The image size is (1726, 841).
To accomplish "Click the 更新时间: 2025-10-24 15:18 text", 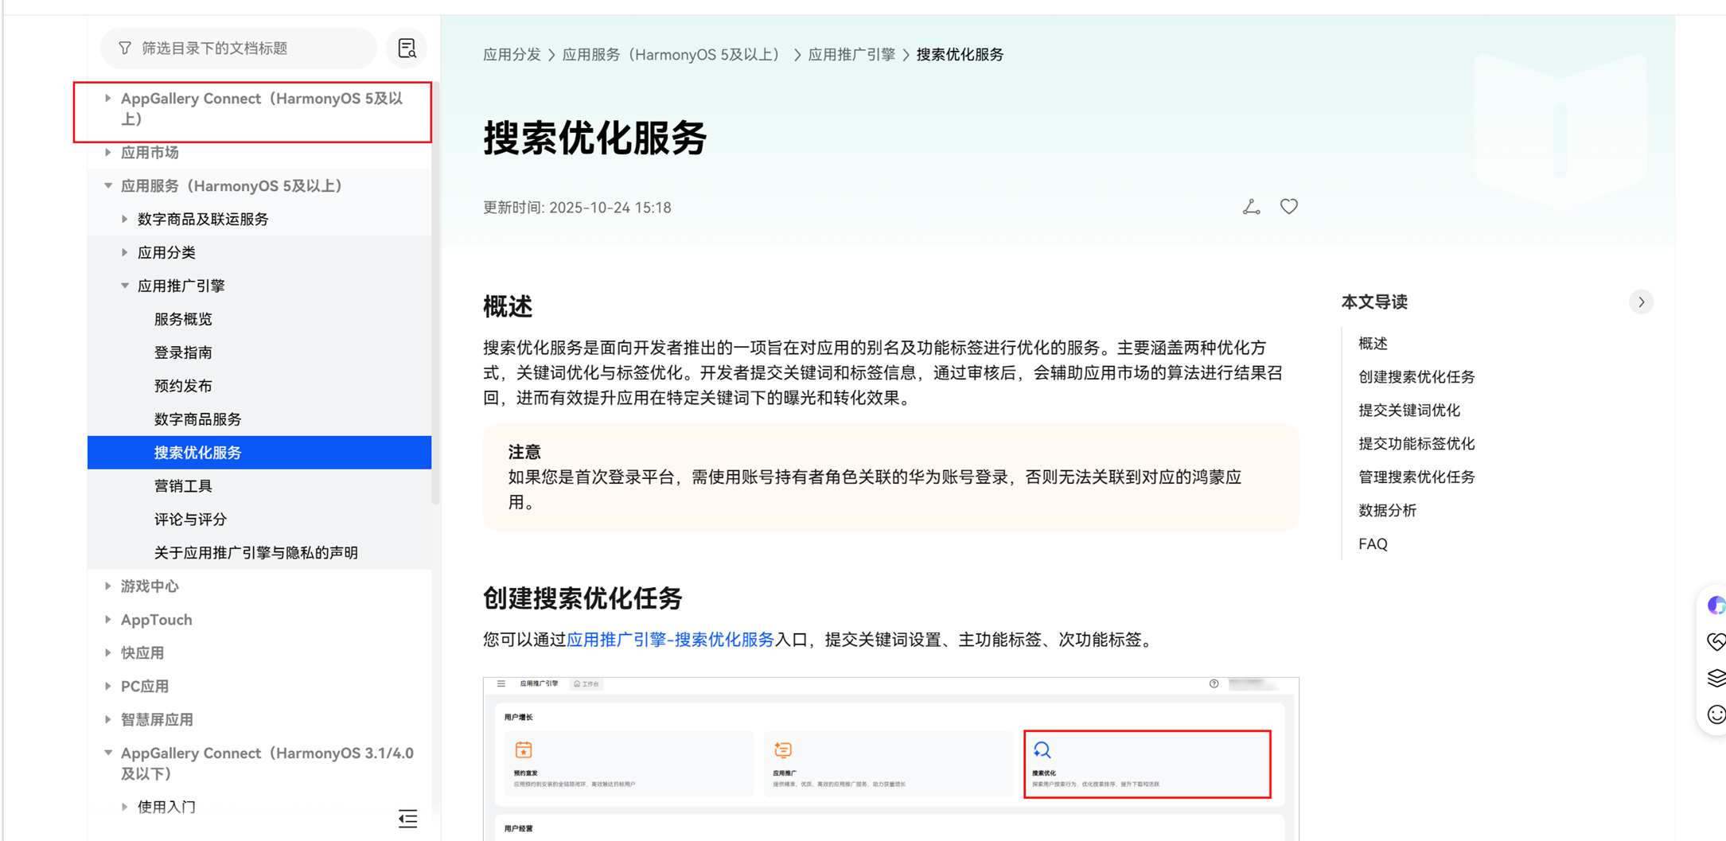I will pos(577,208).
